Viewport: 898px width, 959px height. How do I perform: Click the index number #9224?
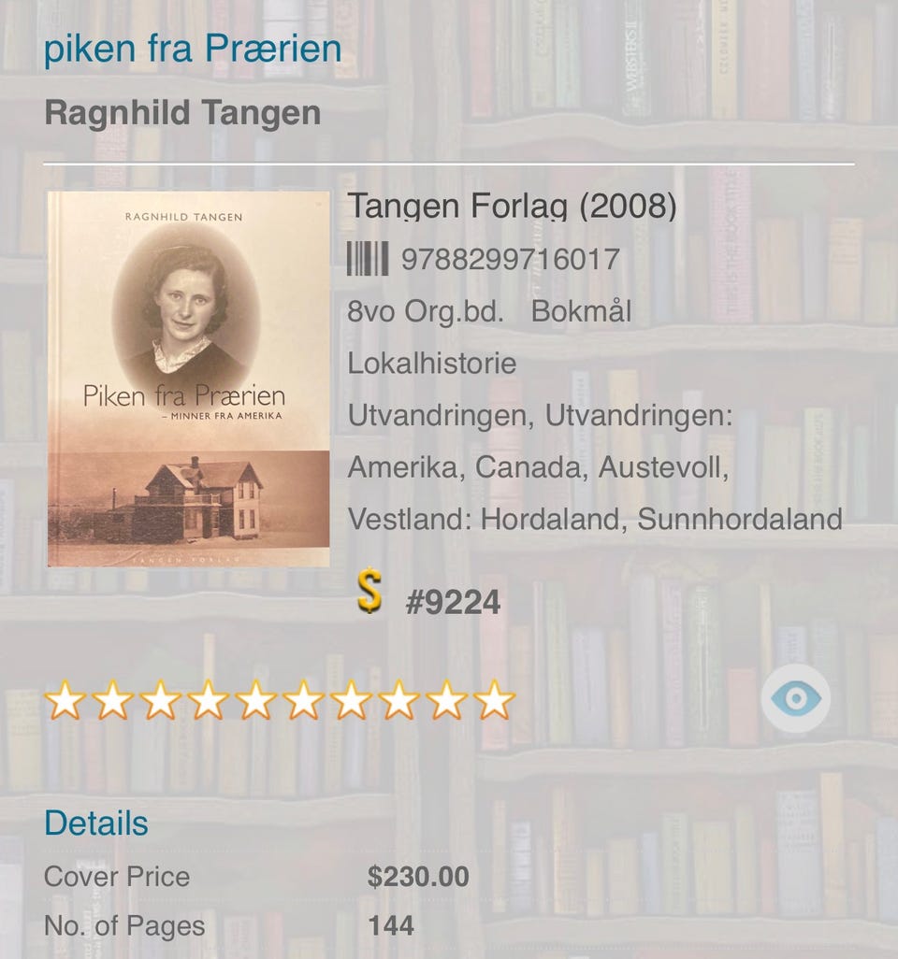click(453, 603)
